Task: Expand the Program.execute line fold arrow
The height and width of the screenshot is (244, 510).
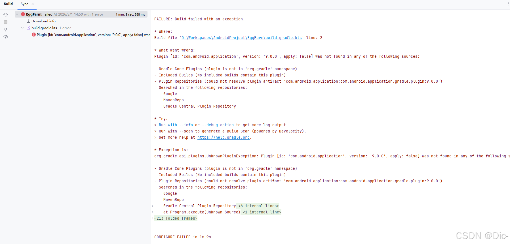Action: click(x=153, y=212)
